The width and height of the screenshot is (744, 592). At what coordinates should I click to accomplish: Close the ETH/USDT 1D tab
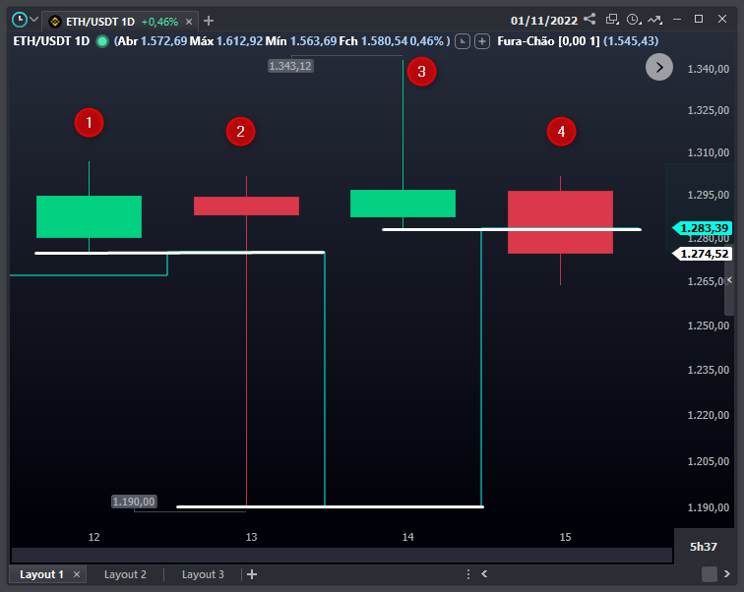coord(188,21)
